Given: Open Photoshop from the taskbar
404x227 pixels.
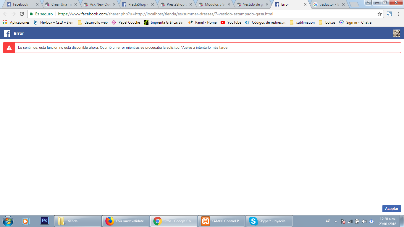Looking at the screenshot, I should coord(44,220).
